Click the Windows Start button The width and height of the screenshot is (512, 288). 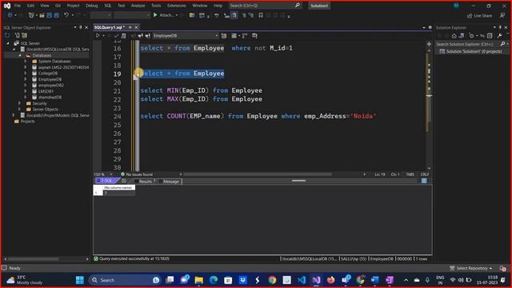[80, 280]
